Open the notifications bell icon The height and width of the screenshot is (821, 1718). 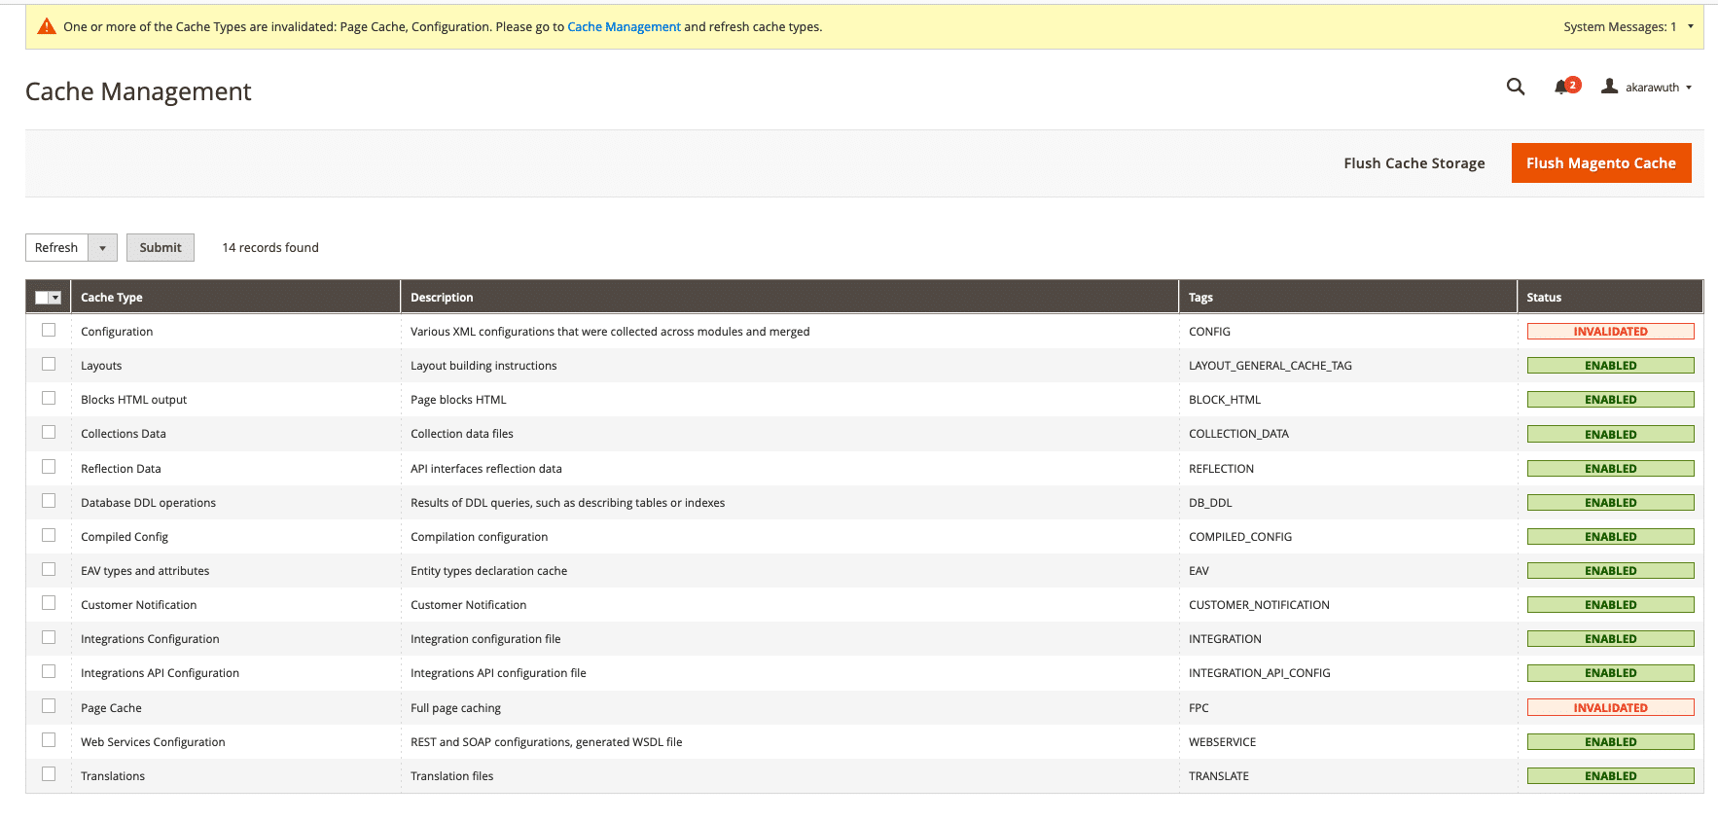pyautogui.click(x=1561, y=87)
